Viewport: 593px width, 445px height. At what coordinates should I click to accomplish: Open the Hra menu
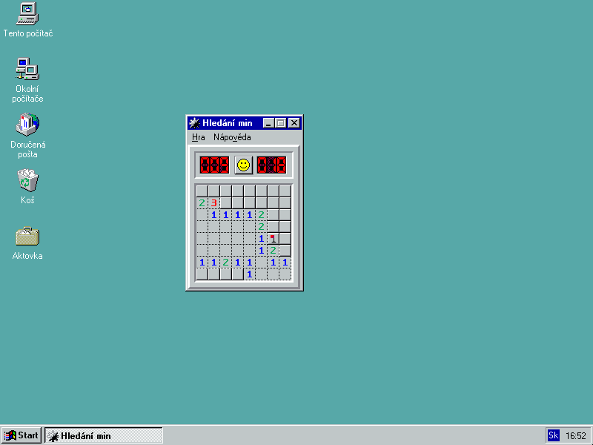[198, 137]
